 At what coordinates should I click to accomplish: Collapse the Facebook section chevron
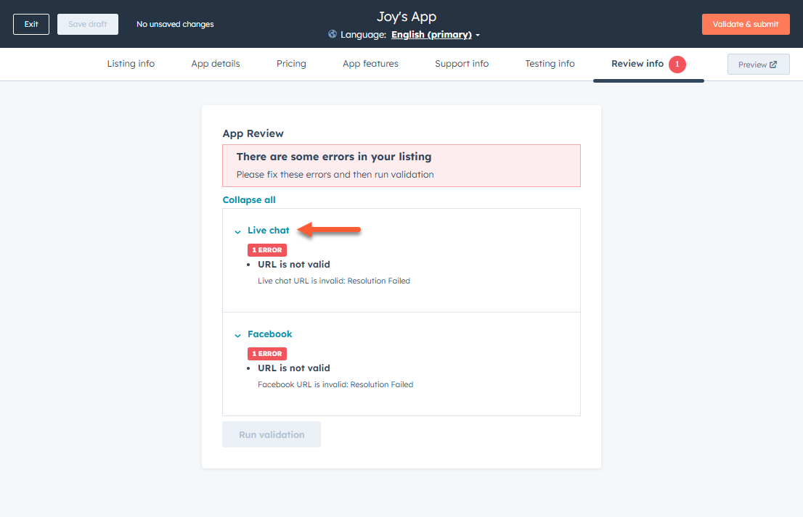237,335
